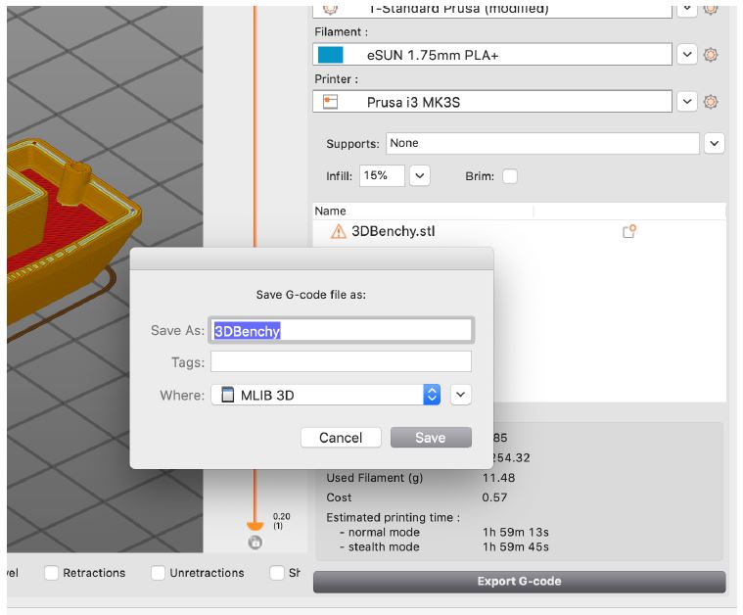Open the Printer dropdown arrow

click(686, 102)
